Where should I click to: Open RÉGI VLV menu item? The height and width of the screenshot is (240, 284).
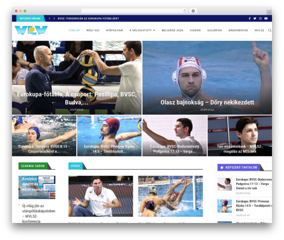(93, 30)
